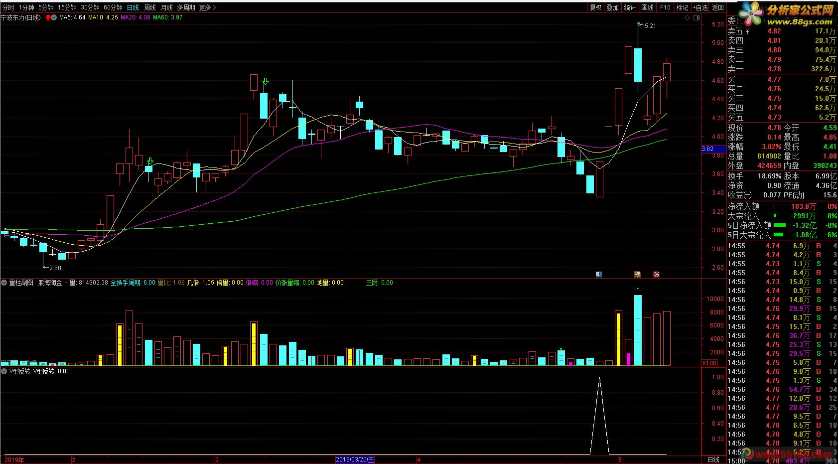Toggle the side panel layout icon
838x464 pixels.
coord(696,18)
